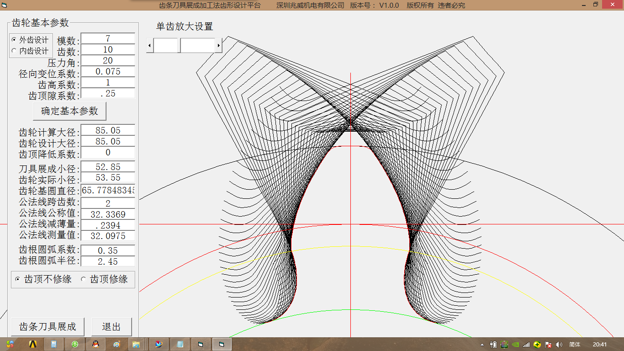Click the 齿条刀具展成 button
This screenshot has height=351, width=624.
click(48, 327)
